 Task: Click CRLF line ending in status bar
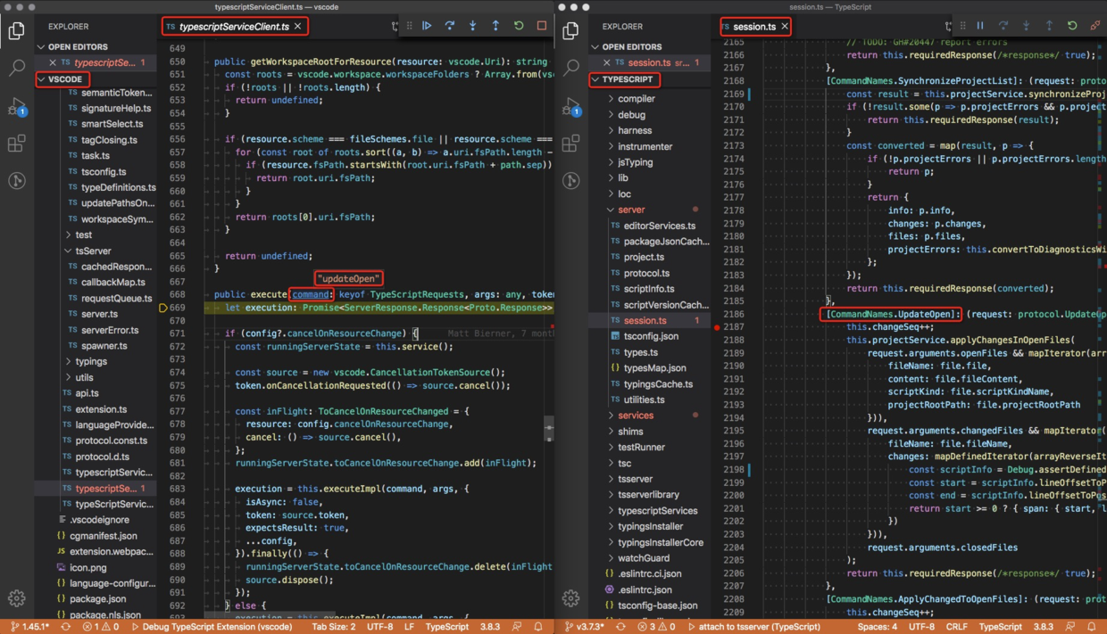click(x=956, y=627)
